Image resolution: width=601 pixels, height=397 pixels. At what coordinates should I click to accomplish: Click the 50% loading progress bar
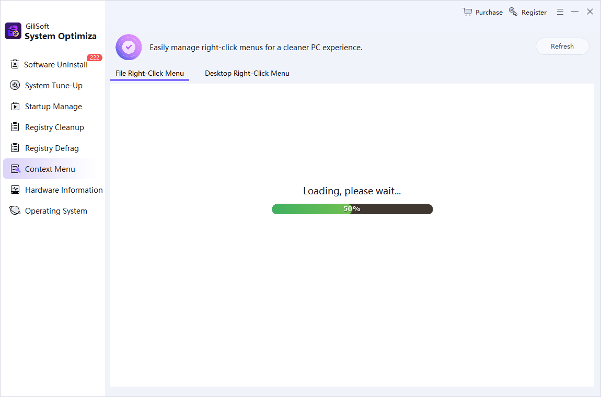tap(352, 209)
